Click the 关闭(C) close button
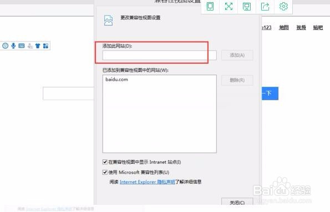This screenshot has width=330, height=212. [x=237, y=201]
